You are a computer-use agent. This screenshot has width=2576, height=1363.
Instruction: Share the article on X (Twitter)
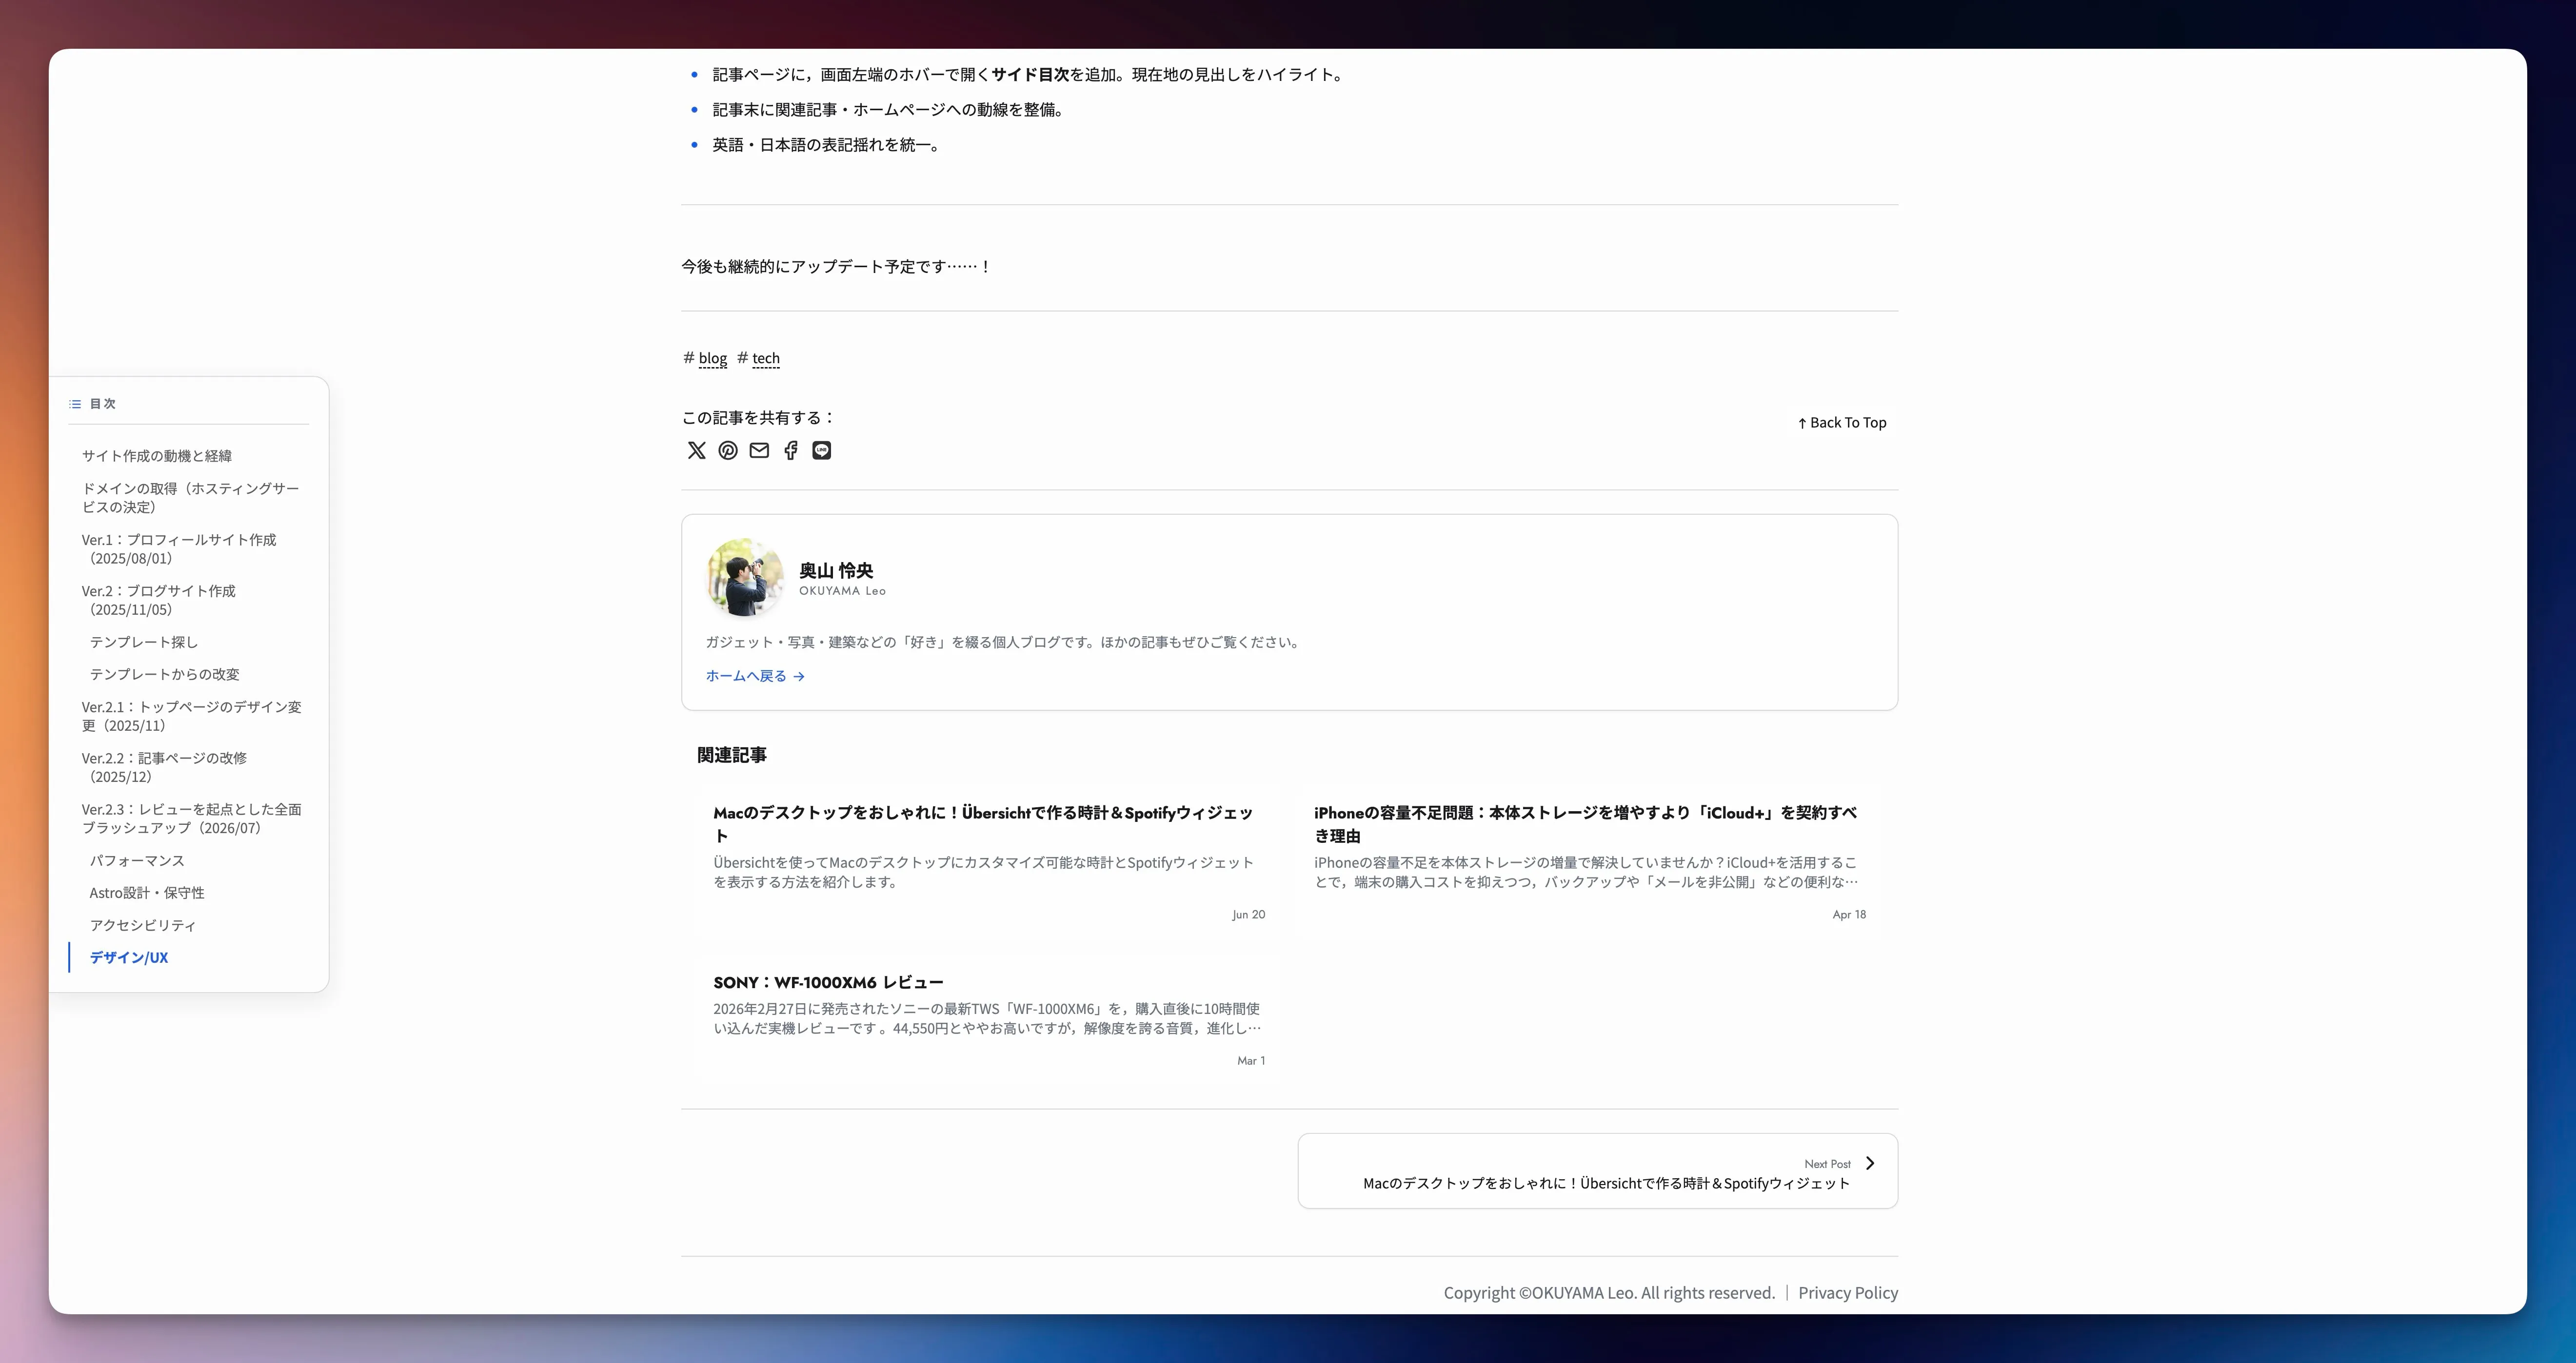pyautogui.click(x=696, y=450)
